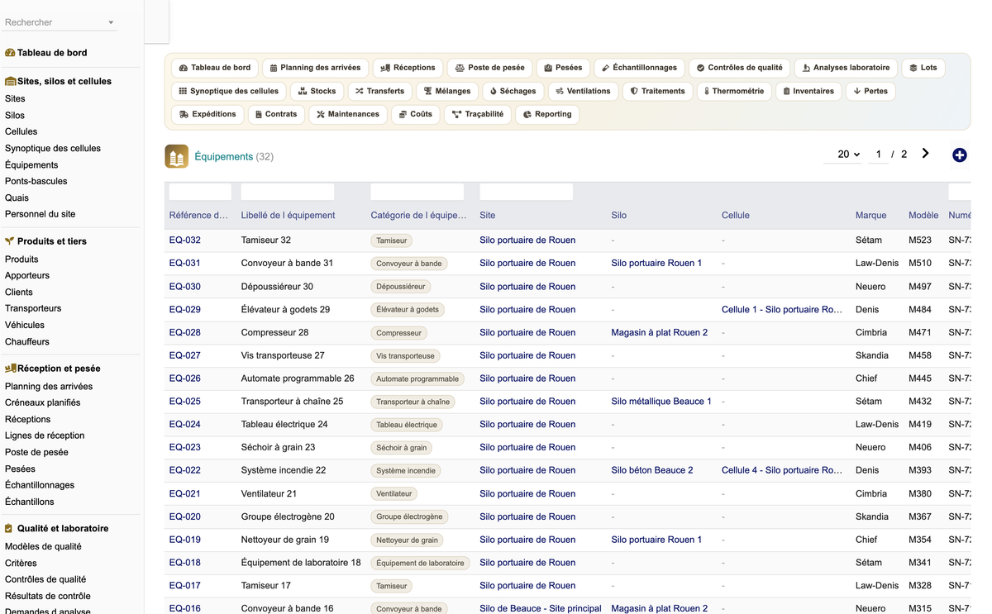Viewport: 992px width, 614px height.
Task: Sort by Silo column header
Action: pyautogui.click(x=619, y=216)
